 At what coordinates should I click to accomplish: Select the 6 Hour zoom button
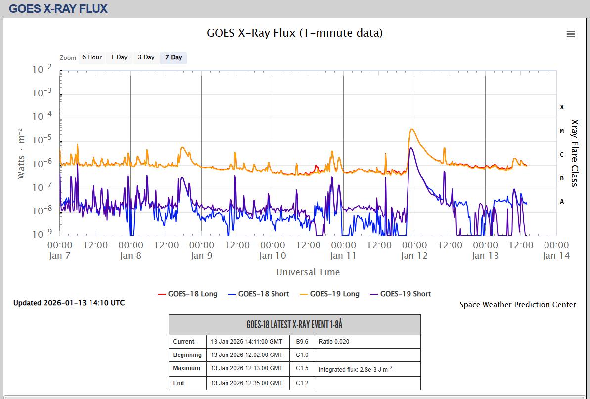pos(91,57)
